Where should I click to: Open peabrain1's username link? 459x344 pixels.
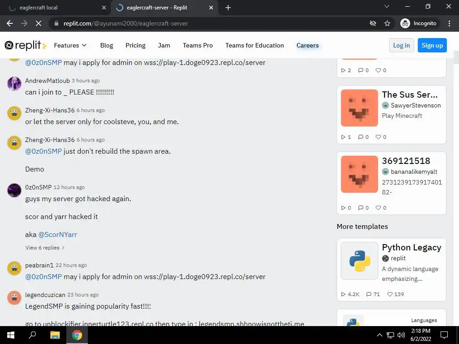pyautogui.click(x=39, y=265)
